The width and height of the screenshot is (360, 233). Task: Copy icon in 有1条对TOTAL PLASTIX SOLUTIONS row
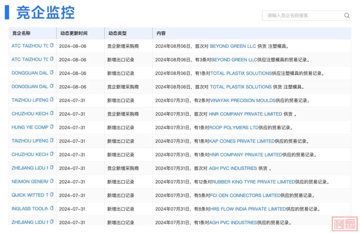tap(52, 72)
